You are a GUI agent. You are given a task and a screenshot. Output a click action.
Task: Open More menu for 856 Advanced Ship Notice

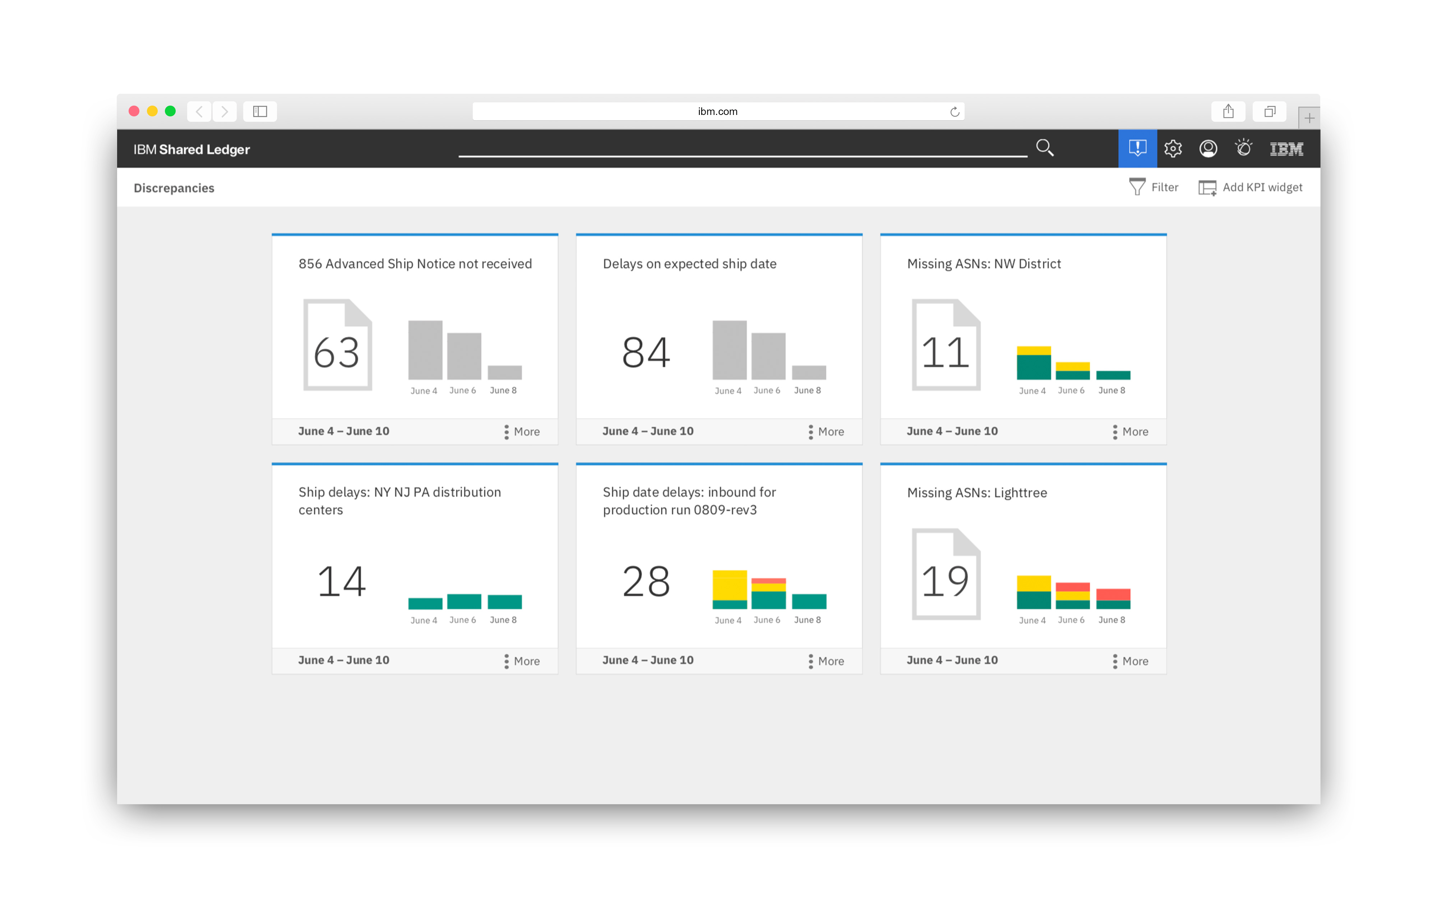pos(522,432)
